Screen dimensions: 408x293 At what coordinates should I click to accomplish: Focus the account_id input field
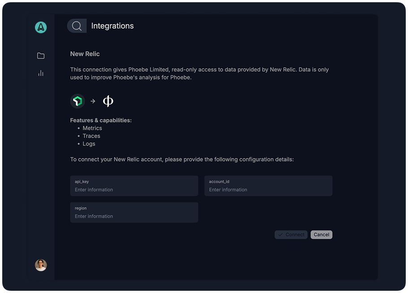[x=268, y=186]
